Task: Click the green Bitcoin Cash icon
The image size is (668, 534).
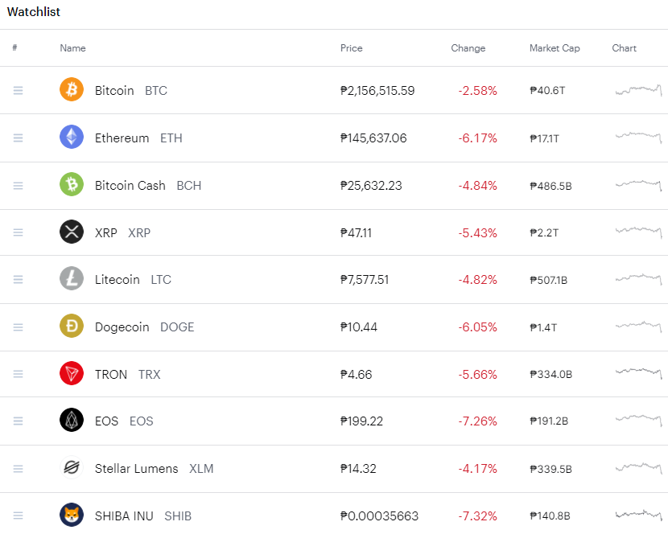Action: 72,184
